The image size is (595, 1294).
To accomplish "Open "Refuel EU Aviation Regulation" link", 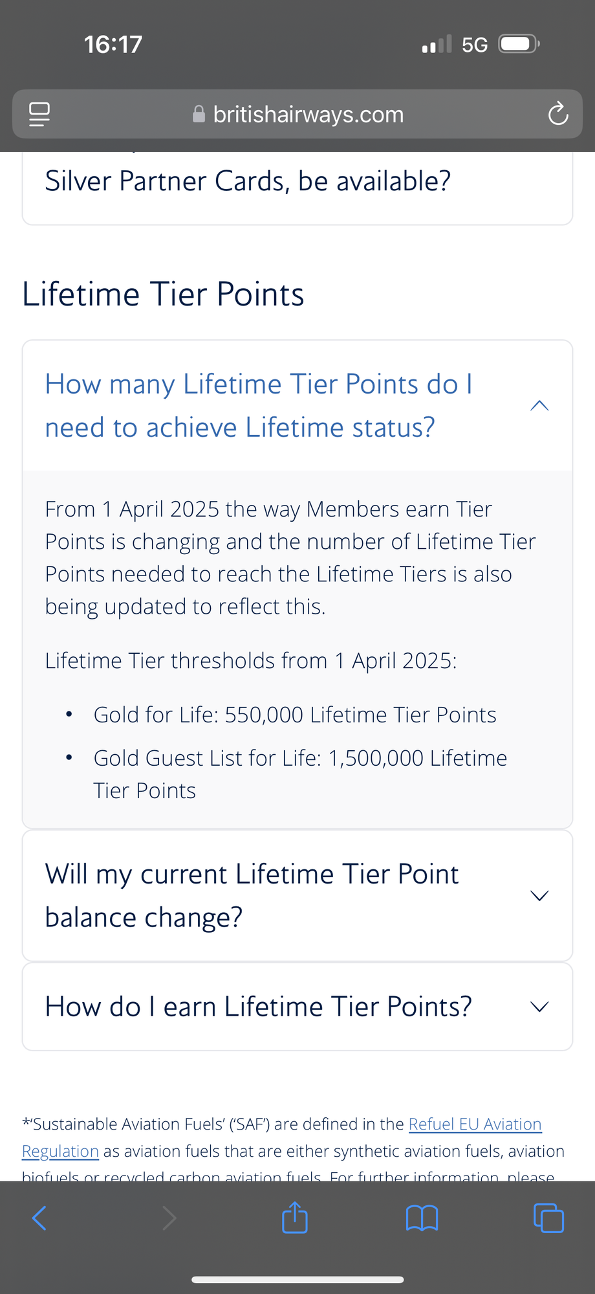I will click(475, 1124).
